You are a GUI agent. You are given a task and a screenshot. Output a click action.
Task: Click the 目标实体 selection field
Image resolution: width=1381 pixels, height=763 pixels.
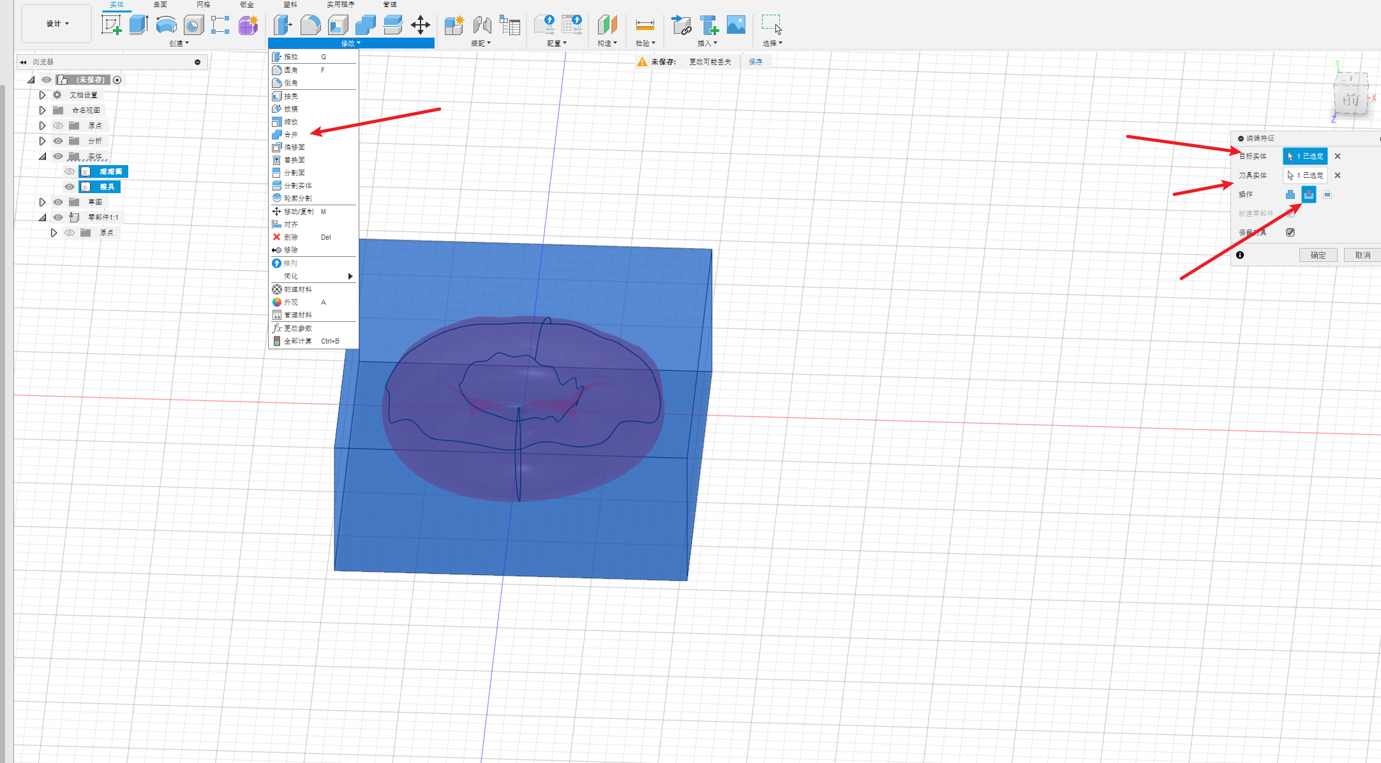pos(1305,156)
